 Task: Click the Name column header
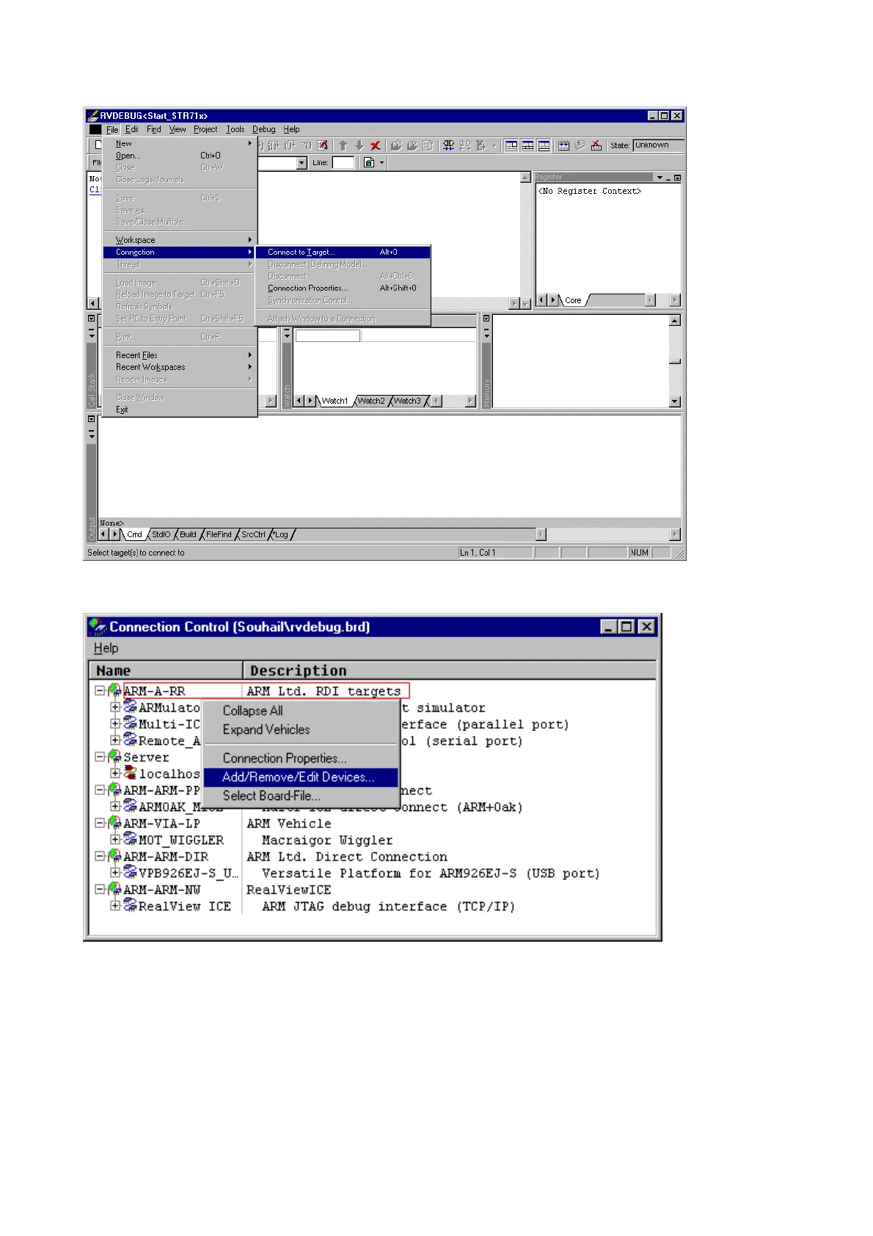(166, 670)
